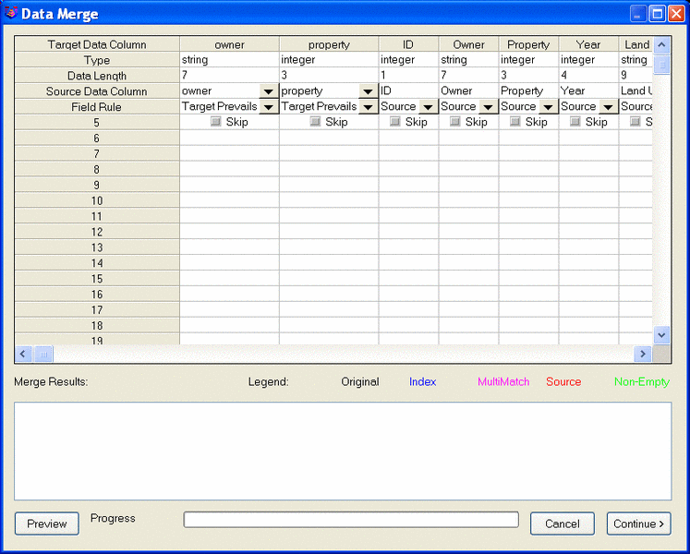Click the Data Length row header

(97, 76)
